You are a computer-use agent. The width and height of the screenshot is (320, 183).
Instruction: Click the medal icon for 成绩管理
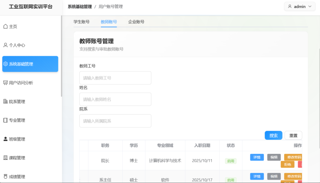click(x=5, y=176)
